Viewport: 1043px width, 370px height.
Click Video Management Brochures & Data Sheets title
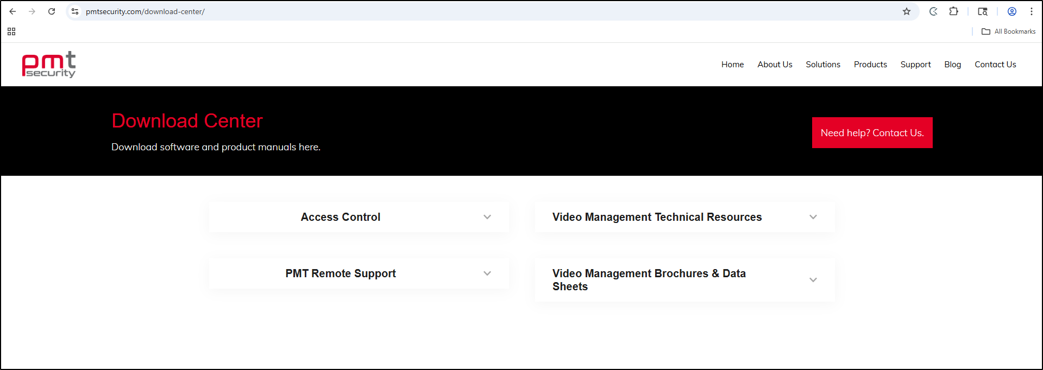coord(649,280)
